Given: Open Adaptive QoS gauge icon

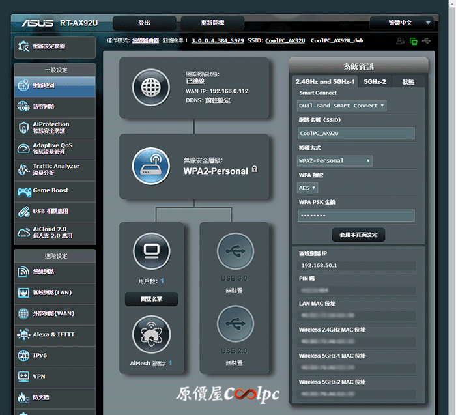Looking at the screenshot, I should (x=23, y=149).
